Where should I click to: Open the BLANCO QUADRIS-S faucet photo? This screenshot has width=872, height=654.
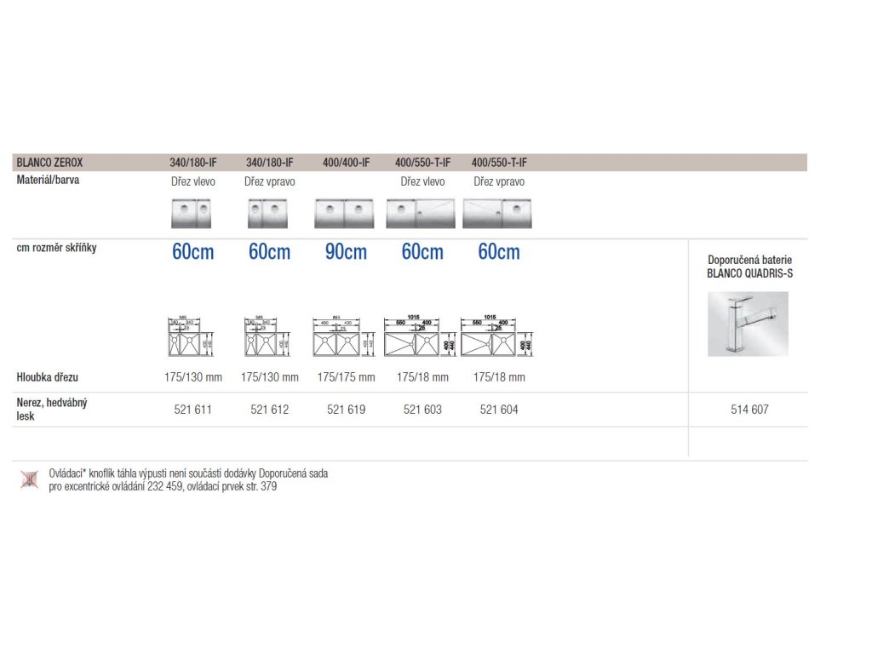(748, 324)
